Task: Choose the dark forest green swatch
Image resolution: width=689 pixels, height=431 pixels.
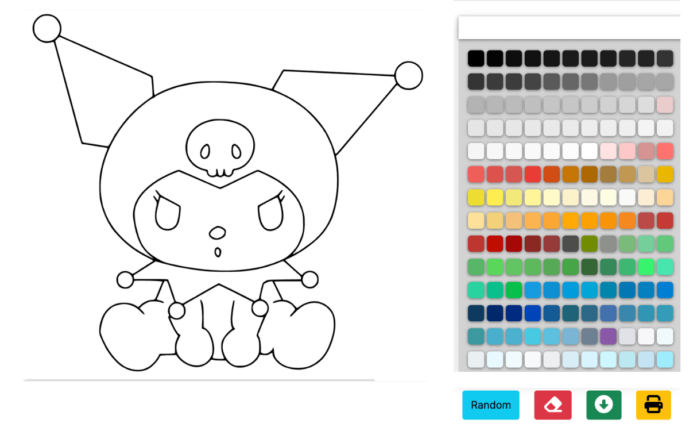Action: (x=589, y=267)
